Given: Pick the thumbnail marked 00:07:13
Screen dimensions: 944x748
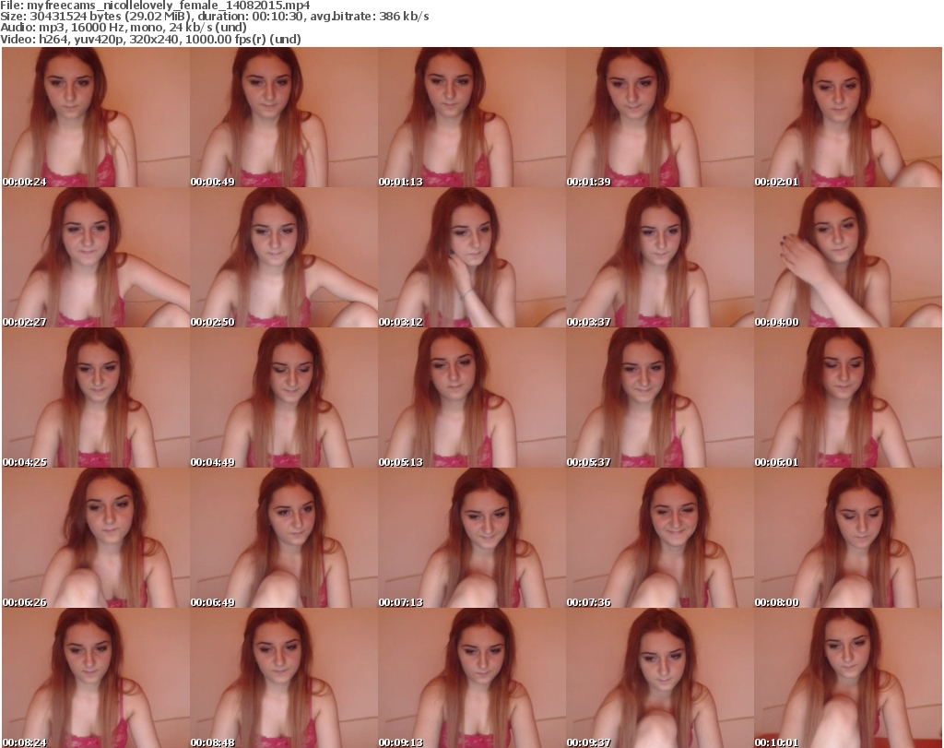Looking at the screenshot, I should pos(471,538).
